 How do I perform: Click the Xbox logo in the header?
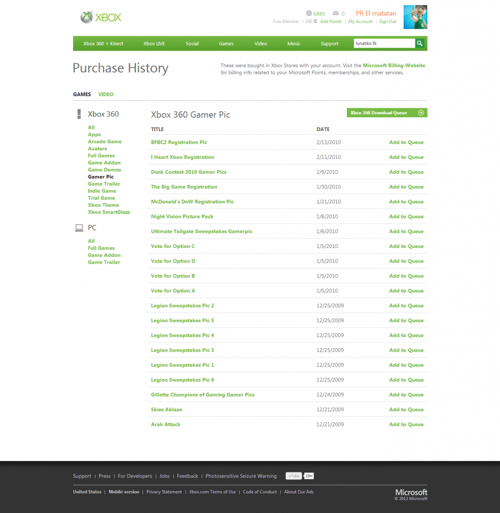click(101, 18)
